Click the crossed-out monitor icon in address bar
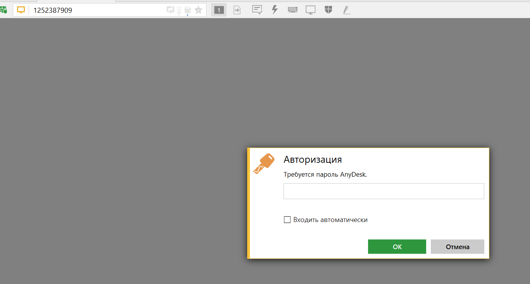The image size is (530, 284). pos(170,10)
